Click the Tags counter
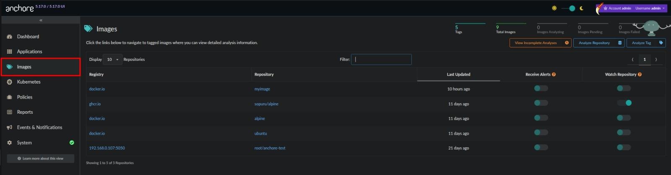The image size is (671, 175). pyautogui.click(x=470, y=29)
